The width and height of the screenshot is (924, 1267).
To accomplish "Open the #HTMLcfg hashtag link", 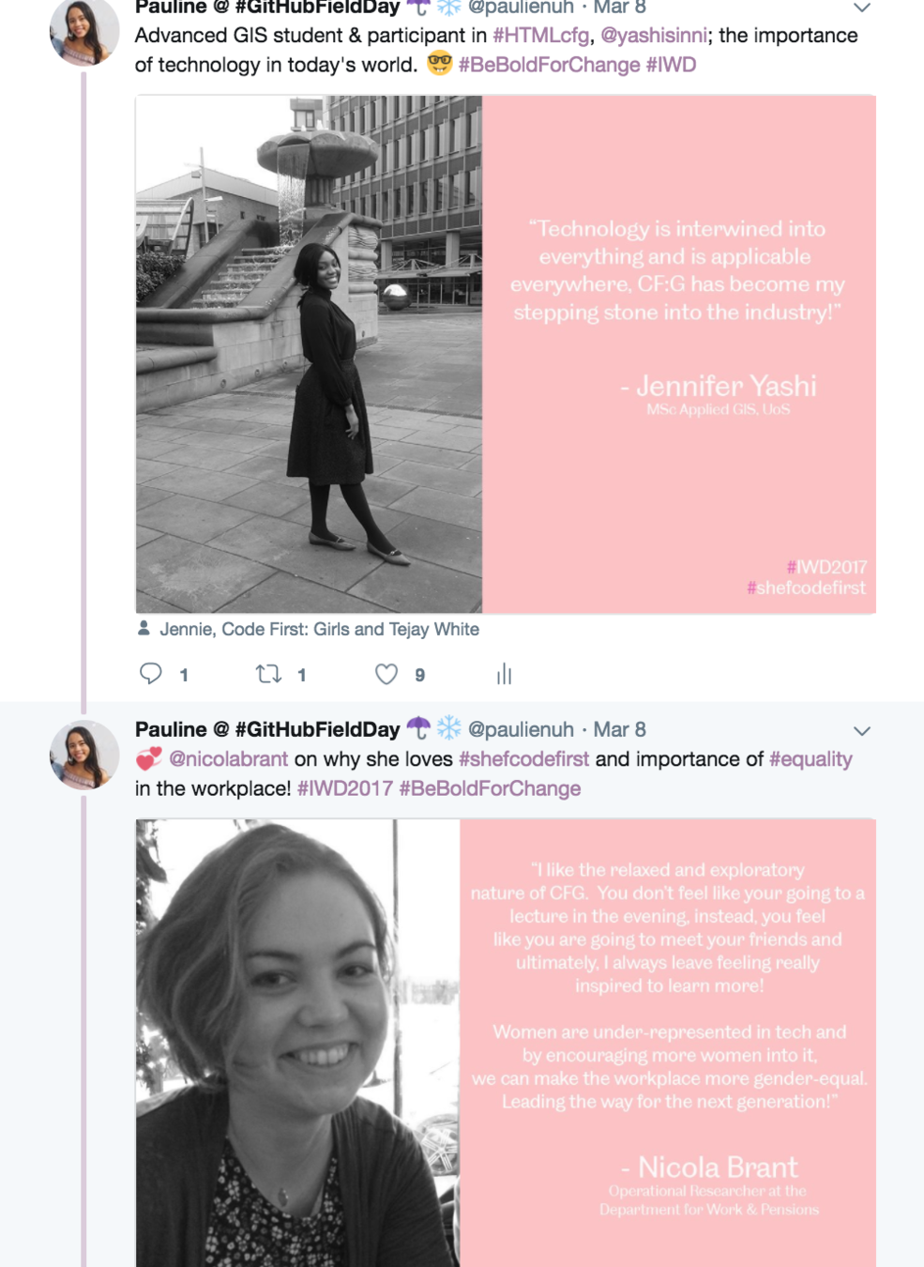I will 540,36.
